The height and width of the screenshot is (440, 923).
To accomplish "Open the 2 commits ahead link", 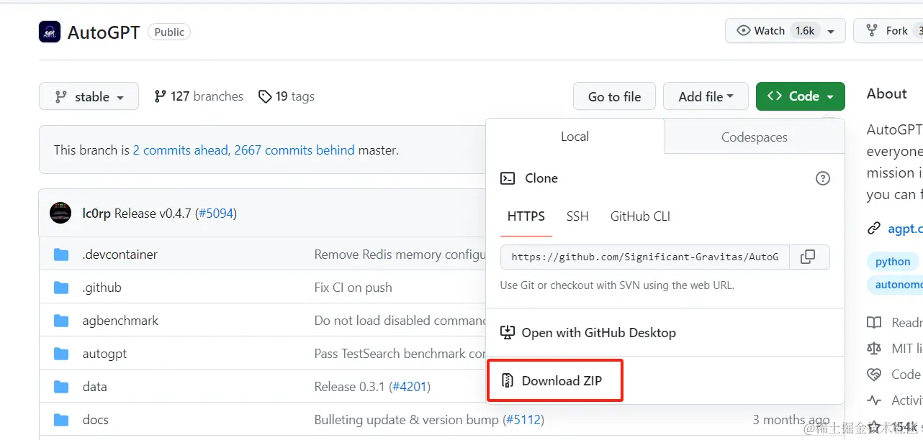I will pos(181,150).
